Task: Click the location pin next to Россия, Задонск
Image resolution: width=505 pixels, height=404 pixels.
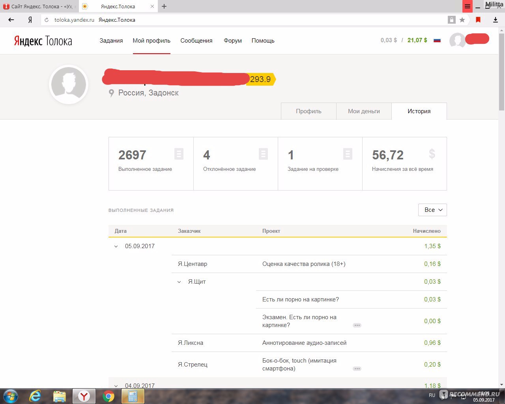Action: click(111, 93)
